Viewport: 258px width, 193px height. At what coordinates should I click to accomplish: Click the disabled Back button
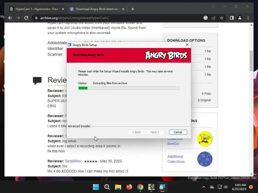click(x=136, y=132)
